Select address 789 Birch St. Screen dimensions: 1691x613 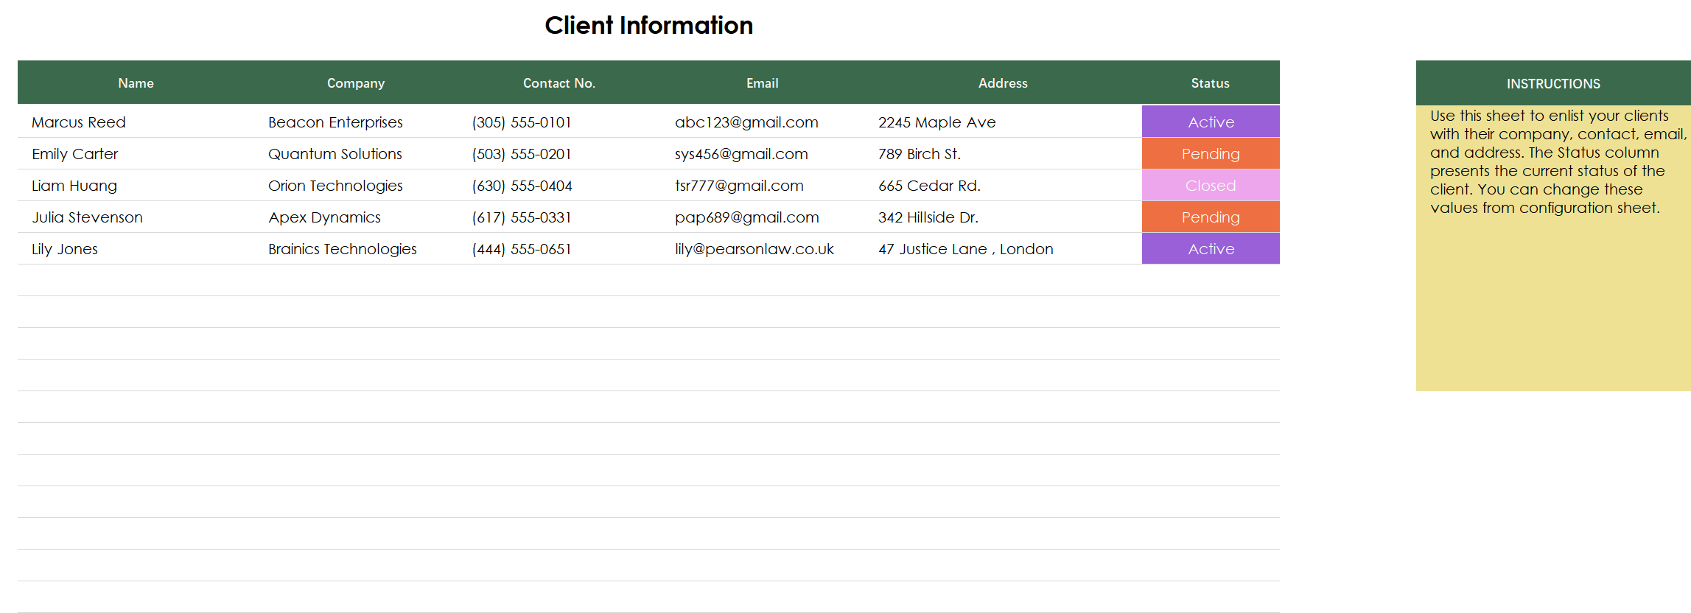click(x=920, y=154)
